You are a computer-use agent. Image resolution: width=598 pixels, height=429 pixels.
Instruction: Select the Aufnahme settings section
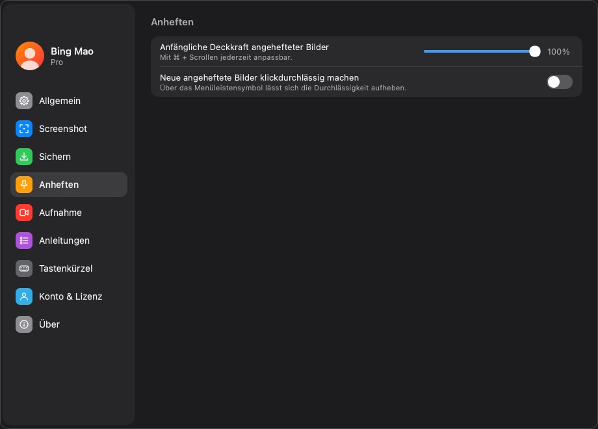pos(69,213)
